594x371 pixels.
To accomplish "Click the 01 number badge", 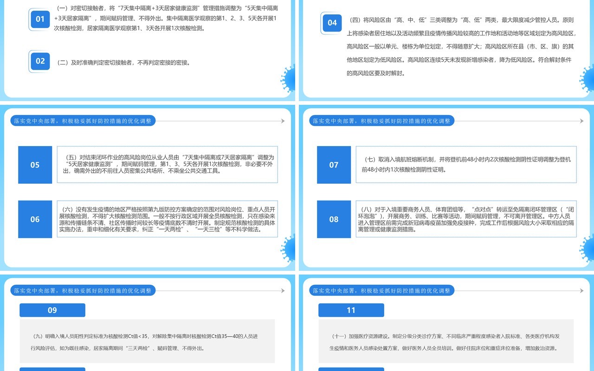I will (40, 19).
